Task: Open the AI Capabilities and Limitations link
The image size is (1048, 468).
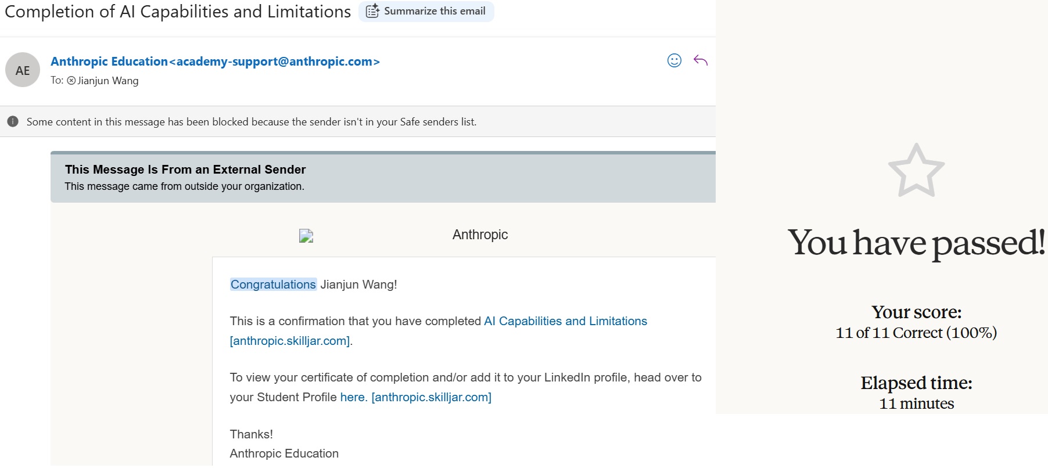Action: pos(565,321)
